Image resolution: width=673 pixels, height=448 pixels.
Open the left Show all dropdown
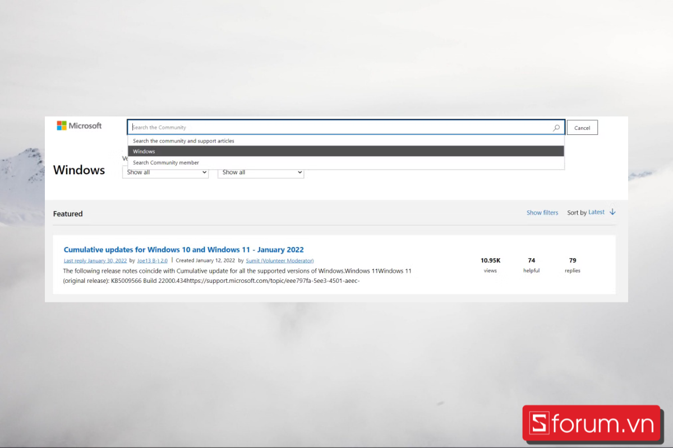point(165,172)
